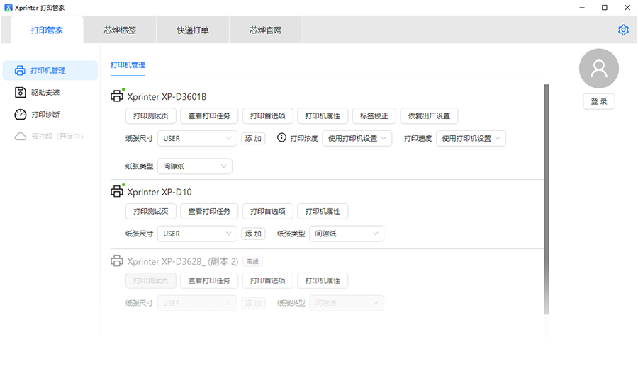
Task: Switch to the 芯烨标签 tab
Action: point(120,30)
